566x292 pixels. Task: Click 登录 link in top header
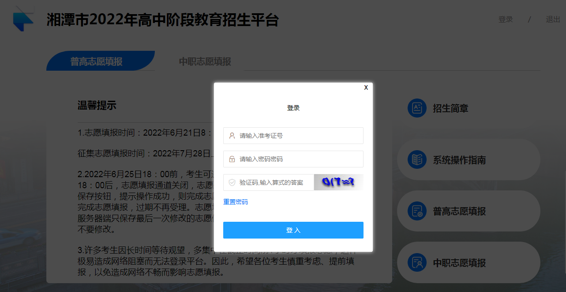[506, 19]
